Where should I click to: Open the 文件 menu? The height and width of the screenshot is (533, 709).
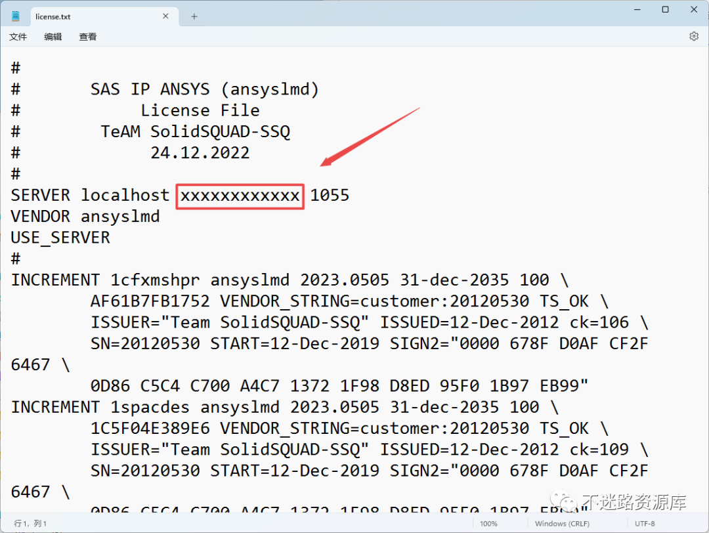click(18, 37)
